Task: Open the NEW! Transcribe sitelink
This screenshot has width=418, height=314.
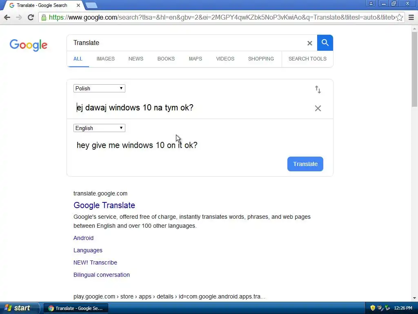Action: tap(95, 262)
